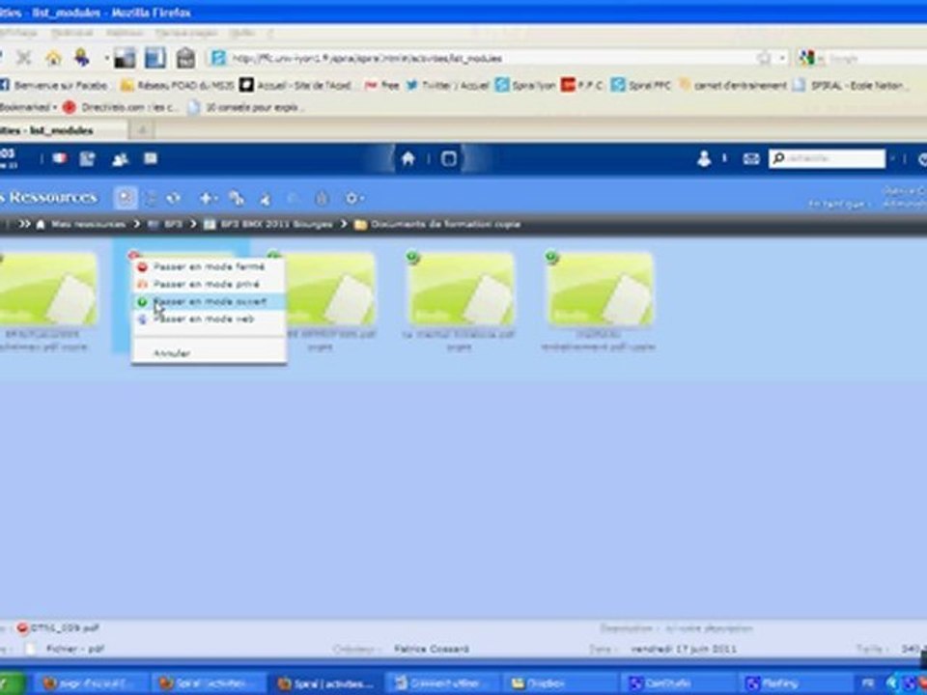Open 'Twitter / Accueil' bookmark
This screenshot has width=927, height=695.
pos(447,86)
